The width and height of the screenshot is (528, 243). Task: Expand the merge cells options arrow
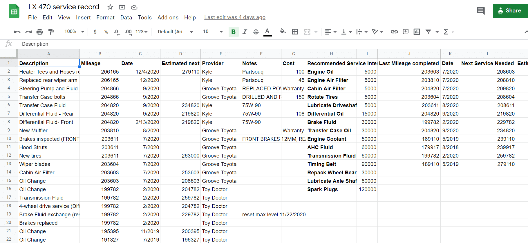(x=316, y=32)
